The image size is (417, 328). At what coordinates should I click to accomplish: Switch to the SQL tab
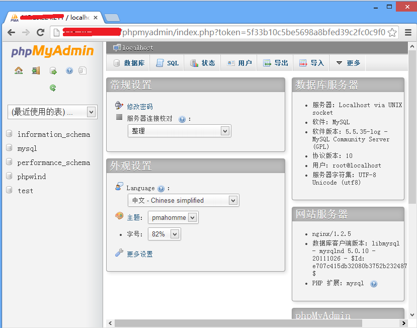[x=167, y=63]
